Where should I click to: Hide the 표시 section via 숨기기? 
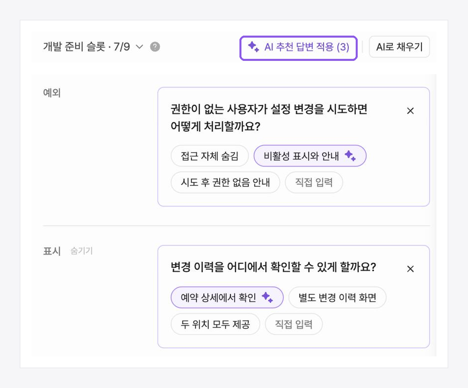82,251
